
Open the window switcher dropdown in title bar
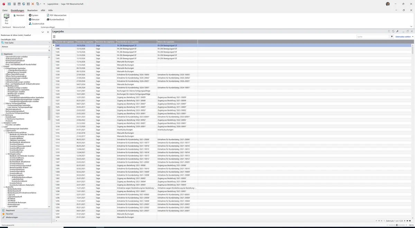(38, 4)
